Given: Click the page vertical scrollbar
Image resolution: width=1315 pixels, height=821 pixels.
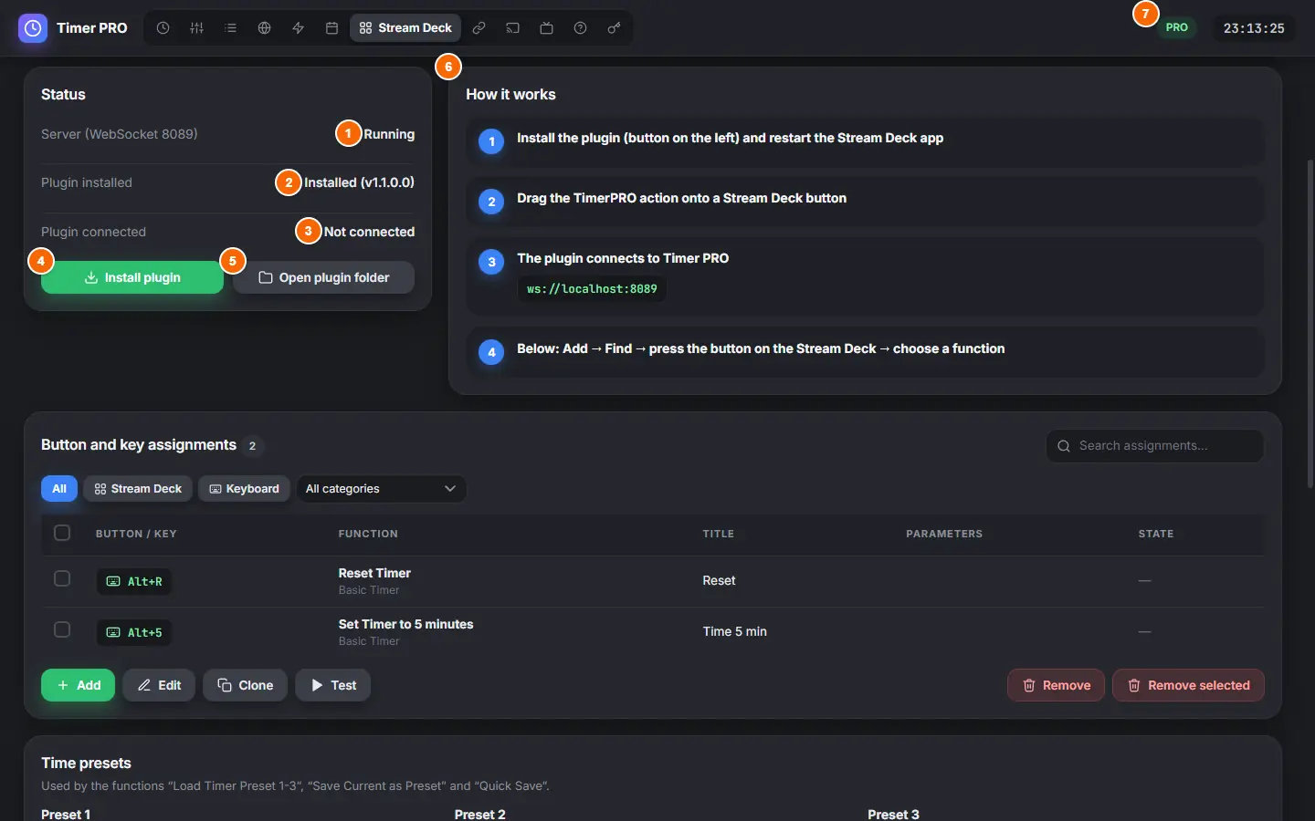Looking at the screenshot, I should click(1310, 324).
